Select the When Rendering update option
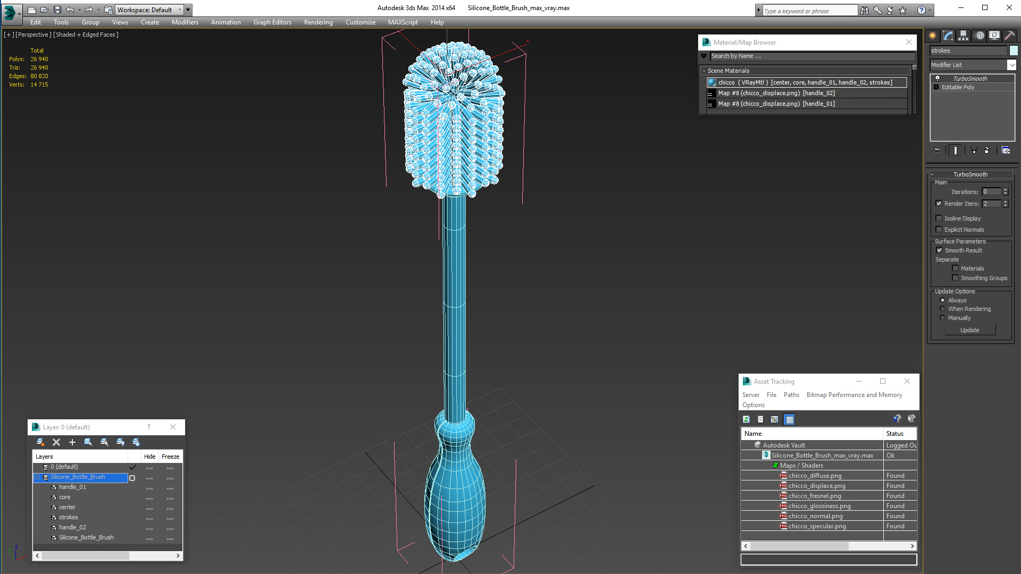The height and width of the screenshot is (574, 1021). point(943,309)
